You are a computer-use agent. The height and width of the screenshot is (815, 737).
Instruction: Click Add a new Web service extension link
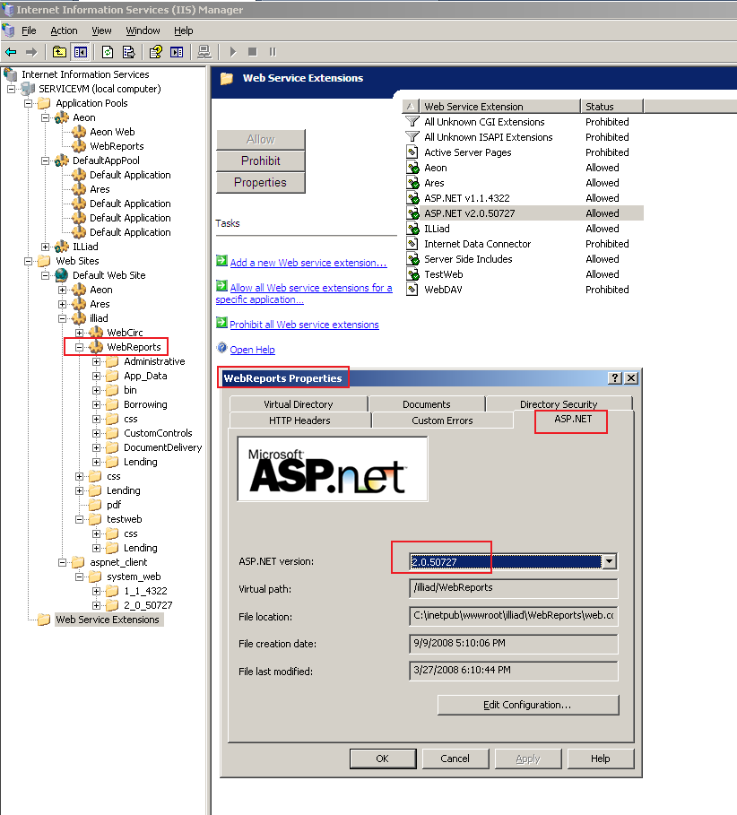point(308,263)
